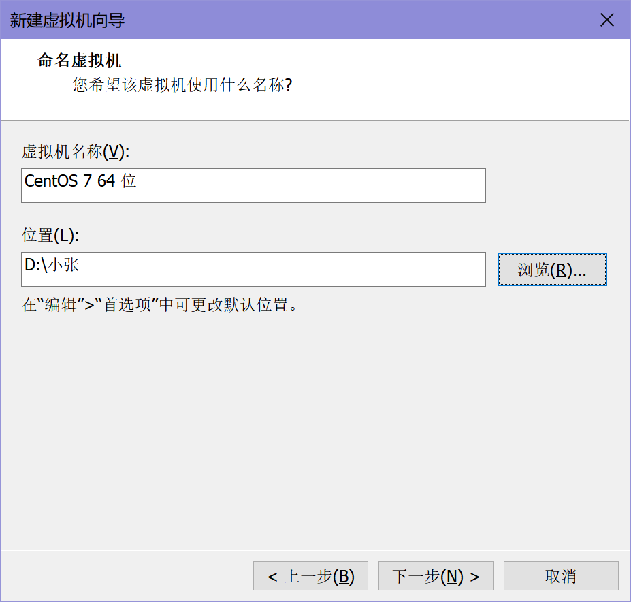The width and height of the screenshot is (631, 602).
Task: Open the 浏览(R)... browse button
Action: tap(552, 270)
